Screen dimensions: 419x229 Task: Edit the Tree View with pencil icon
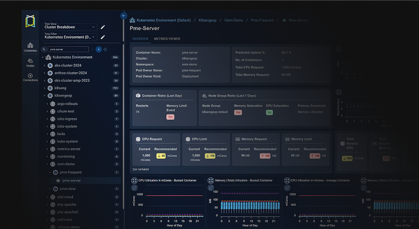(x=103, y=26)
